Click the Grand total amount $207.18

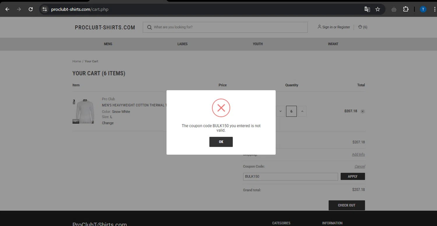359,190
